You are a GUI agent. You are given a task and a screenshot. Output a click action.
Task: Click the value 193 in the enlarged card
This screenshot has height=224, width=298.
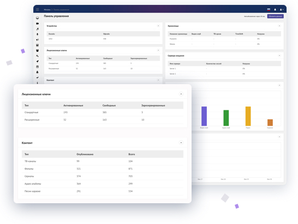(65, 113)
